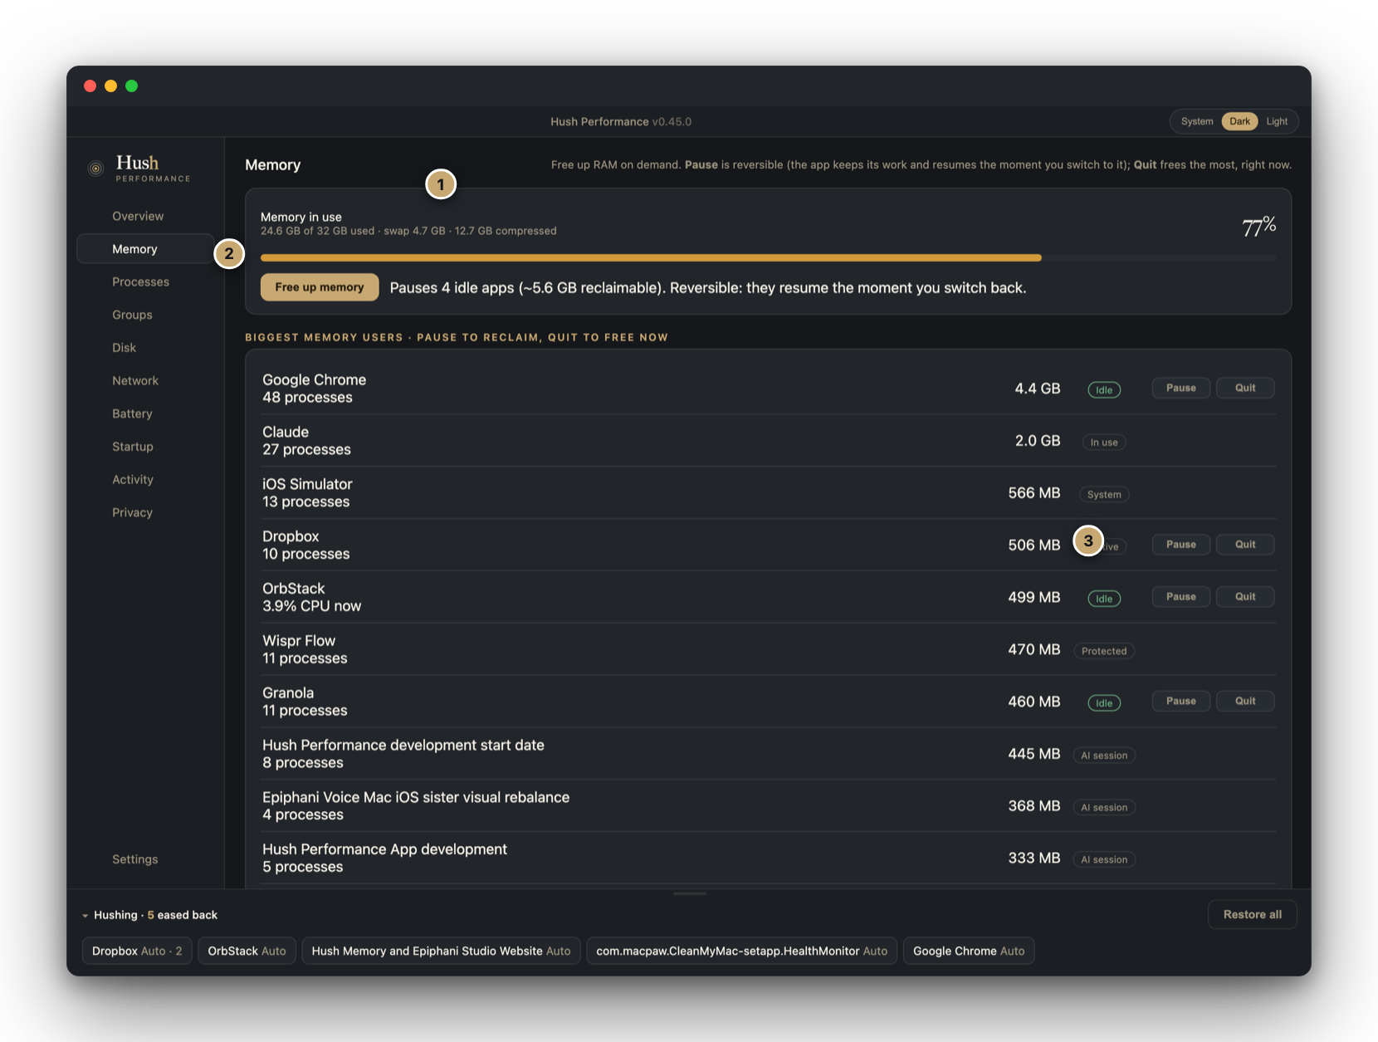Quit Google Chrome
This screenshot has width=1378, height=1042.
click(x=1245, y=388)
